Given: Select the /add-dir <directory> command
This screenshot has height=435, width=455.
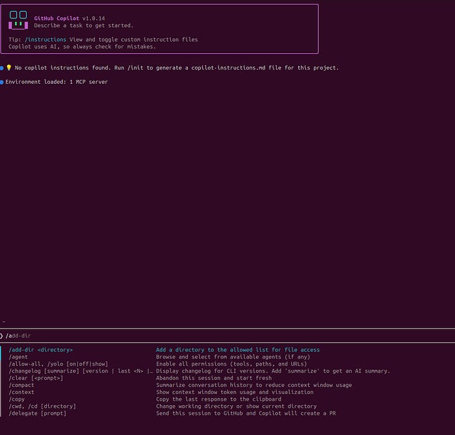Looking at the screenshot, I should coord(40,350).
